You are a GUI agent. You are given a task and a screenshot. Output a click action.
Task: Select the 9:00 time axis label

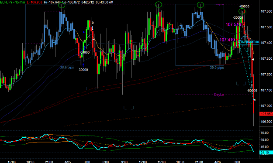coord(124,162)
